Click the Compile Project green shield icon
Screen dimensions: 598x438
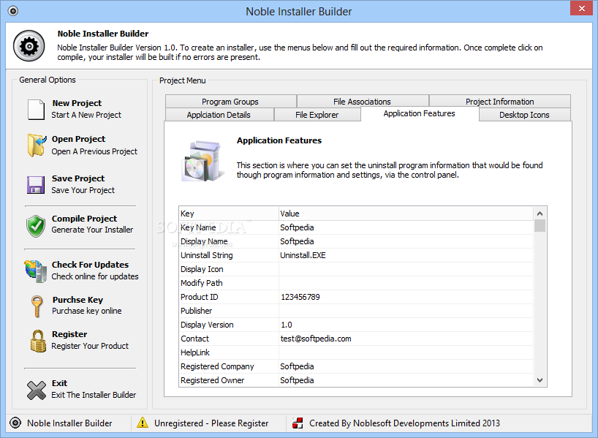(36, 226)
